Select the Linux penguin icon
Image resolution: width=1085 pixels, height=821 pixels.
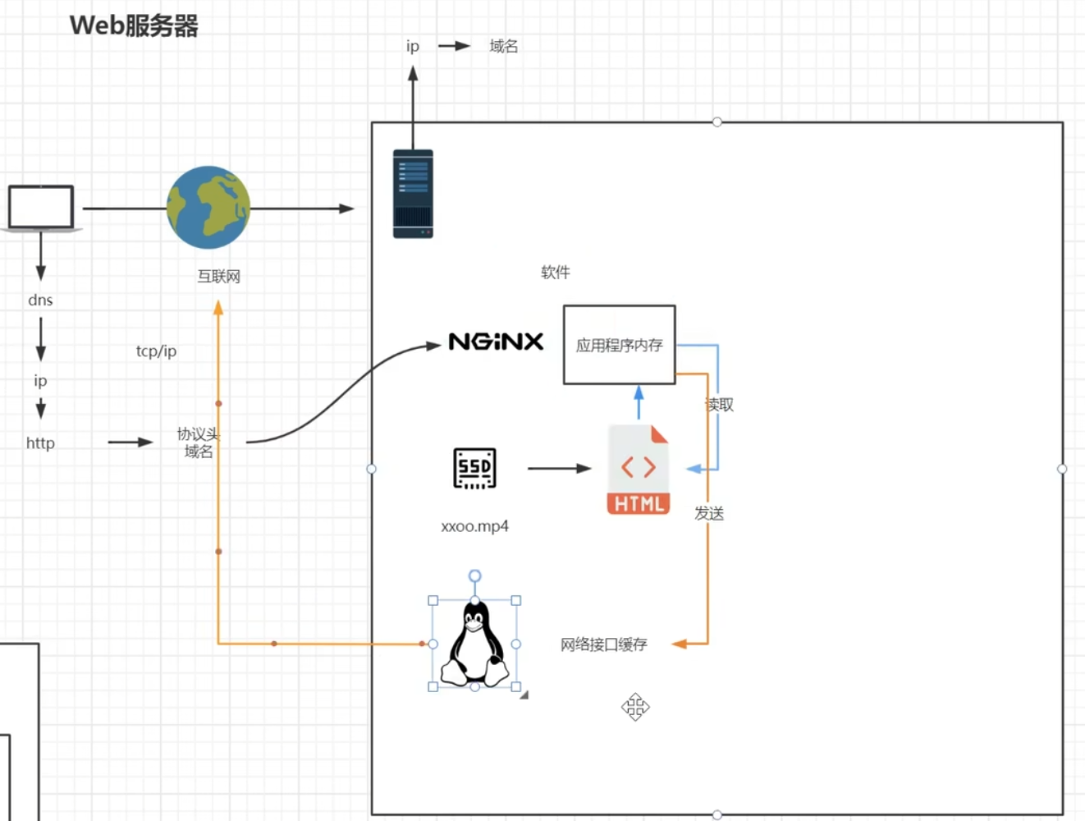click(474, 644)
